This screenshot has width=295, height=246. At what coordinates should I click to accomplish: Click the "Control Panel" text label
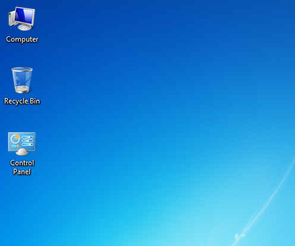click(x=22, y=167)
